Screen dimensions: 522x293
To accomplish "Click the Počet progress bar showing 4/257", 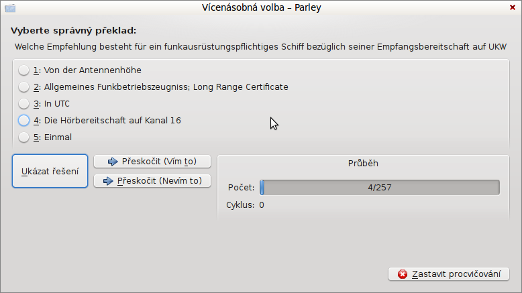I will [x=380, y=188].
